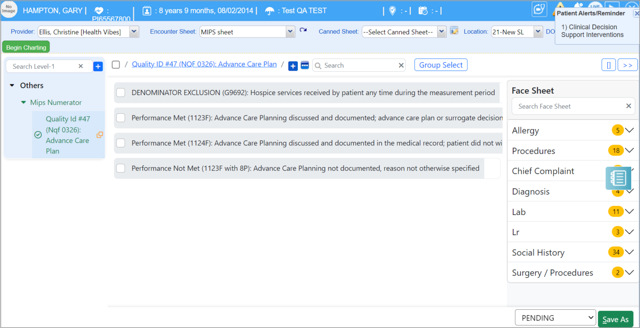The width and height of the screenshot is (640, 328).
Task: Click the blue plus beside Advance Care Plan
Action: click(293, 66)
